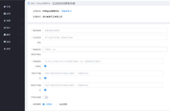Select the 指定期限 radio button
Viewport: 170px width, 111px height.
(57, 104)
